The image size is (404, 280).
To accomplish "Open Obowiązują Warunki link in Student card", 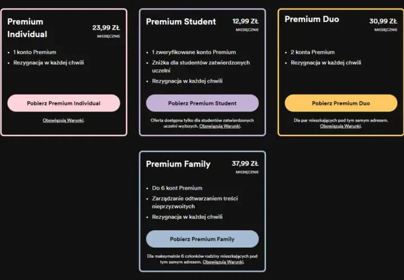I will [219, 126].
